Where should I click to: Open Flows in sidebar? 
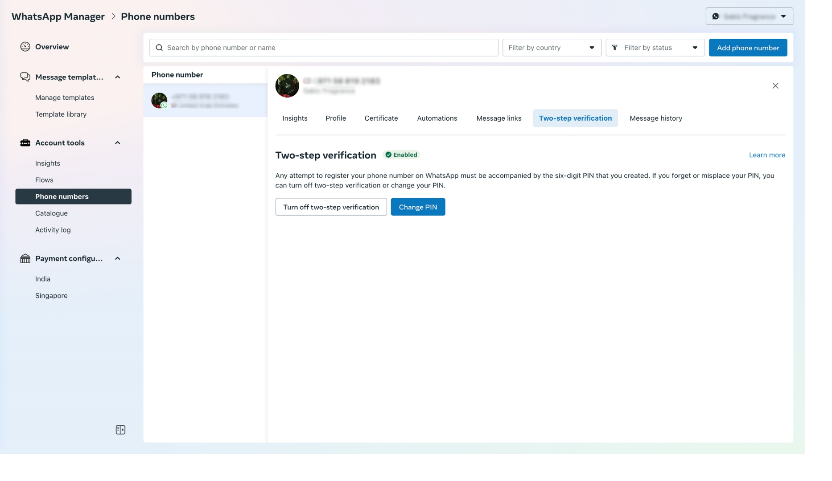[x=44, y=180]
